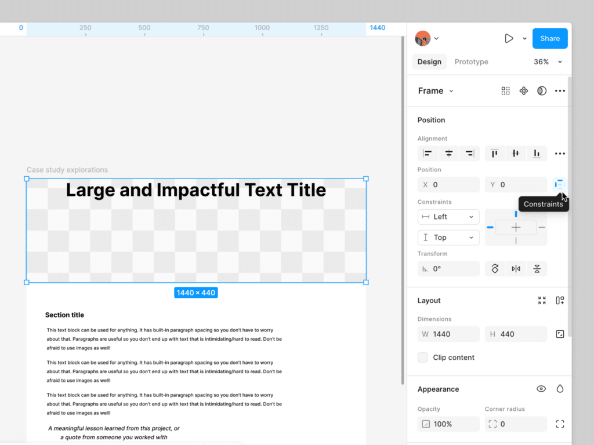
Task: Switch to the Prototype tab
Action: point(471,61)
